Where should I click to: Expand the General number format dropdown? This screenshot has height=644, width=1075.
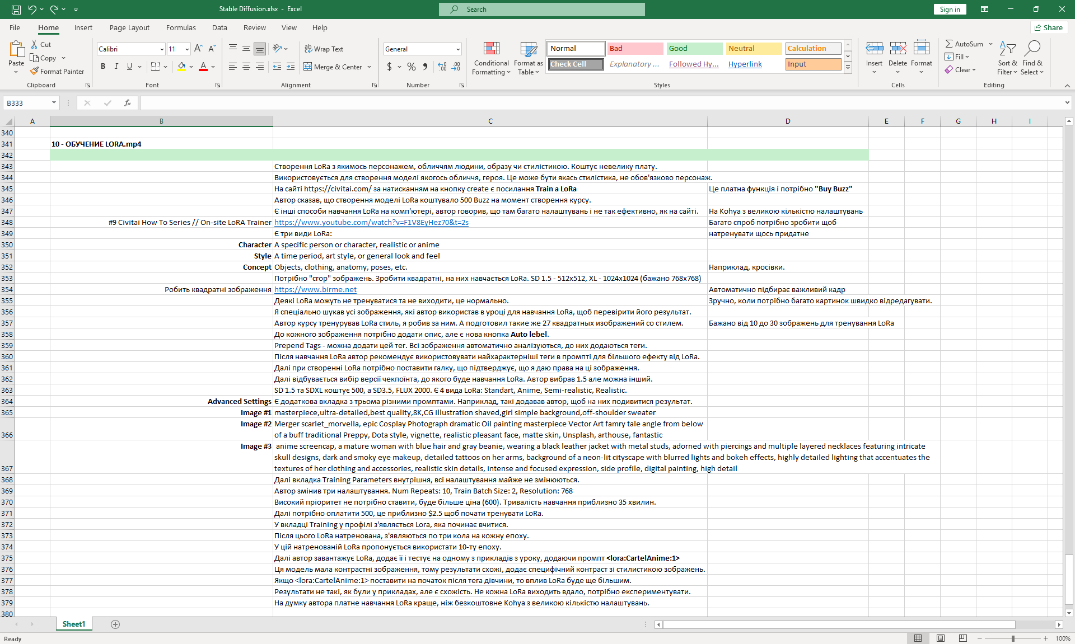click(x=457, y=49)
